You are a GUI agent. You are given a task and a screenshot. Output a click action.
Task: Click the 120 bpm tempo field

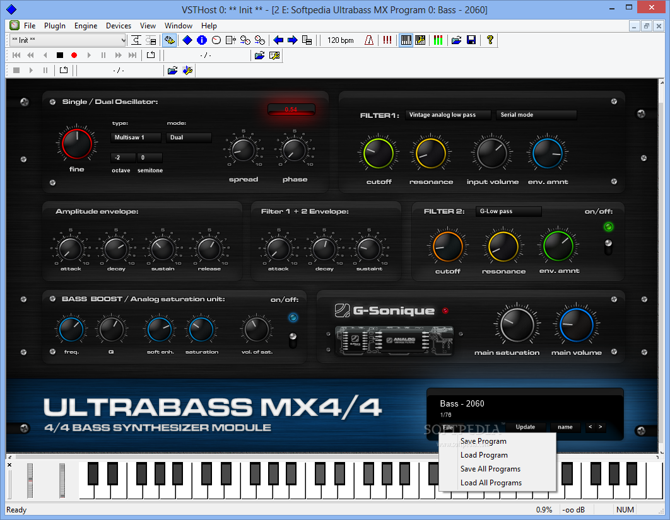pos(341,40)
